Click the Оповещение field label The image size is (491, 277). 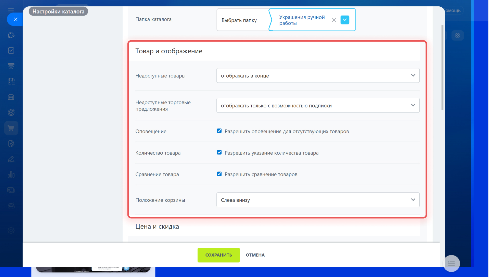[151, 131]
